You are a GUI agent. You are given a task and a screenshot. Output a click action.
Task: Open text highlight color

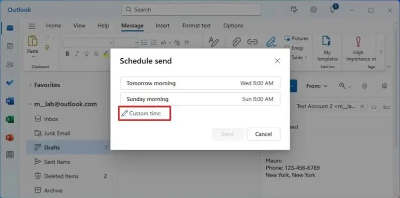(105, 54)
